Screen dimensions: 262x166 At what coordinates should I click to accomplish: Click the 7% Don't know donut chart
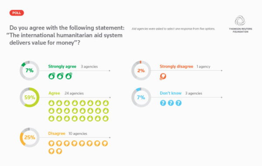point(141,97)
